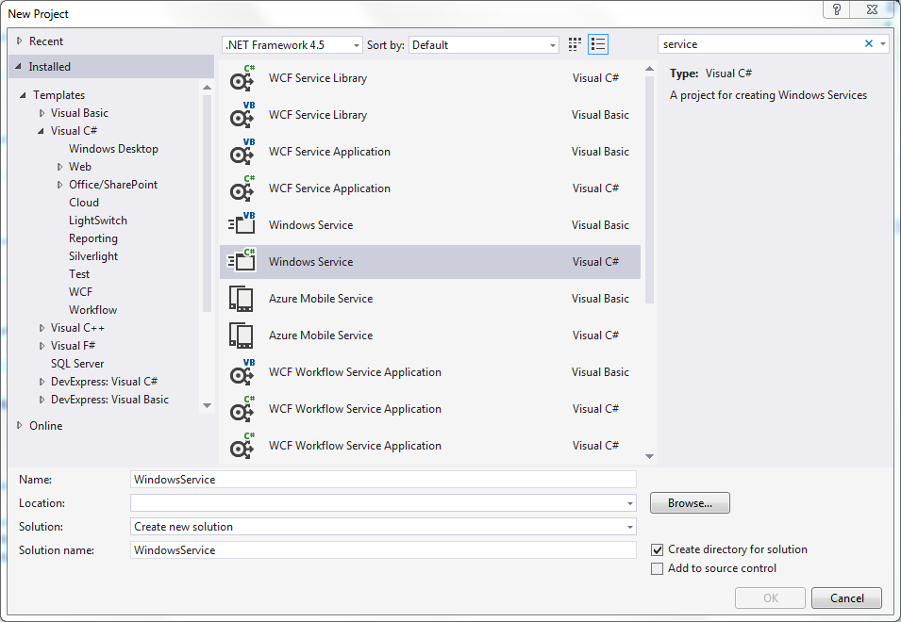This screenshot has height=622, width=901.
Task: Collapse the Visual C# tree node
Action: click(41, 131)
